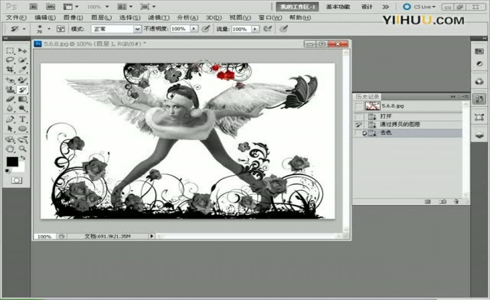
Task: Create new document from current state
Action: 428,202
